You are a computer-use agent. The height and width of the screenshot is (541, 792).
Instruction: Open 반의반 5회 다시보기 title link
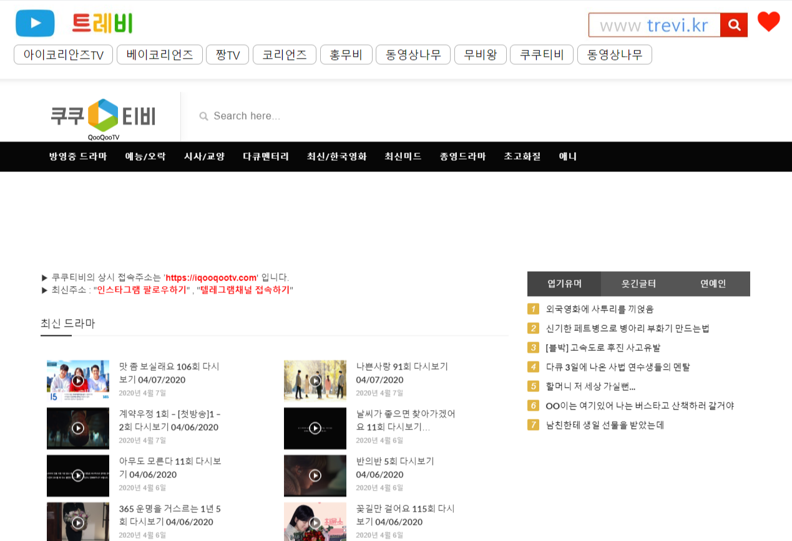coord(395,467)
